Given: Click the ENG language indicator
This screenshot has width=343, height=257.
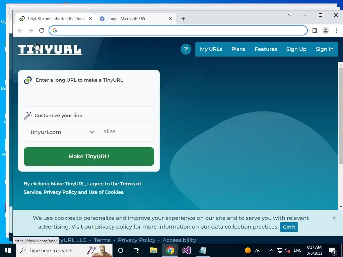Looking at the screenshot, I should click(297, 250).
